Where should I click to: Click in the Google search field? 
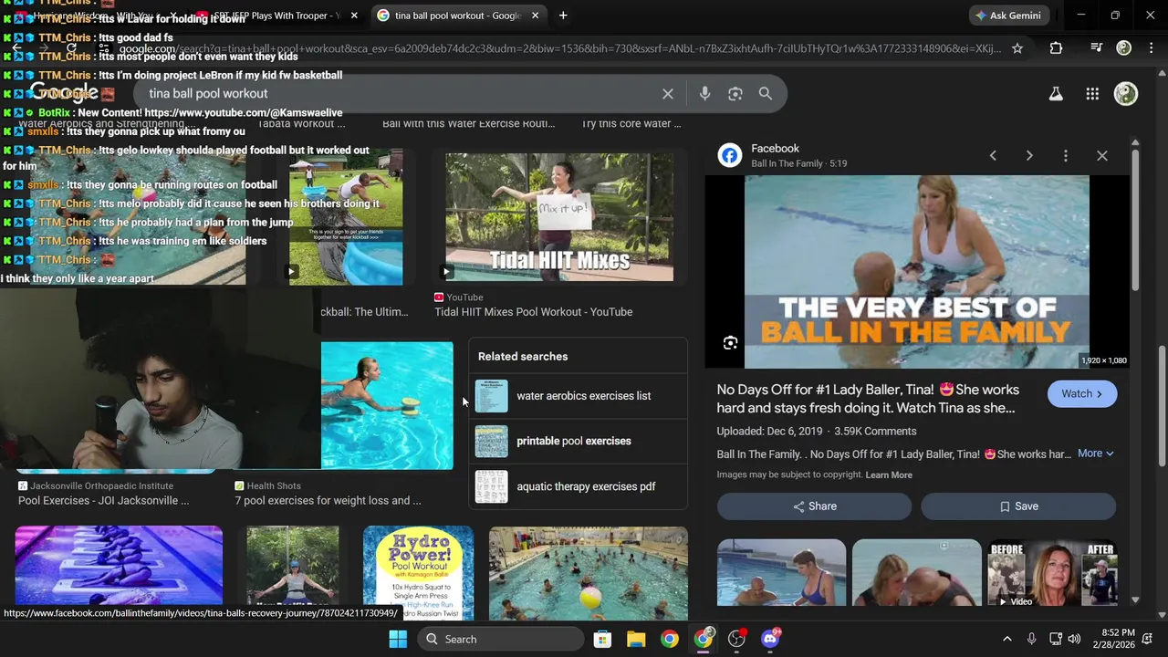(401, 94)
